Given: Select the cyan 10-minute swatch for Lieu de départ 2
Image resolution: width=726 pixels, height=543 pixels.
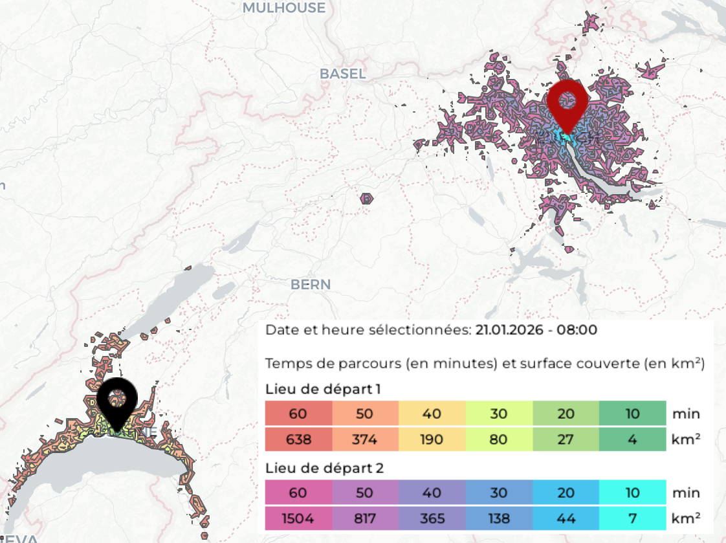Looking at the screenshot, I should [x=632, y=493].
